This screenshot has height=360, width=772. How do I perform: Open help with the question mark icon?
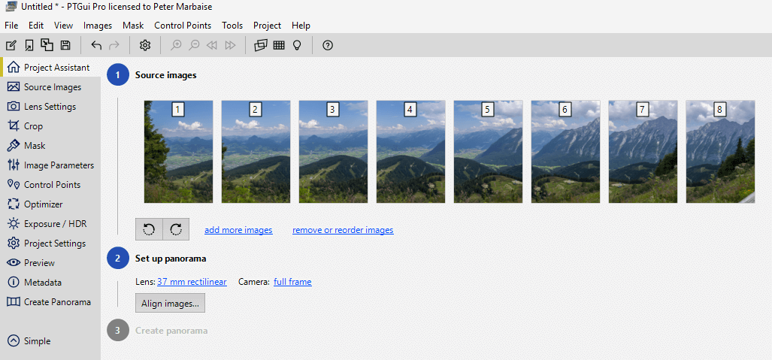(328, 45)
